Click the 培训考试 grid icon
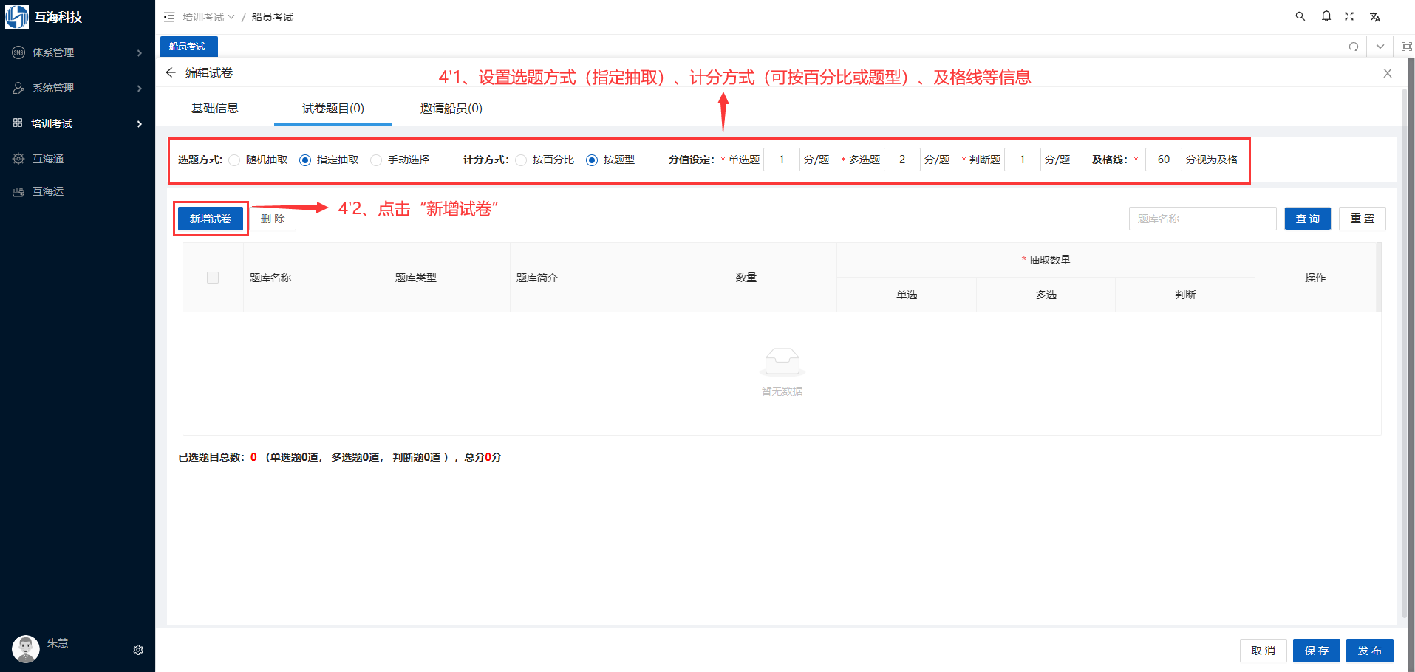This screenshot has width=1415, height=672. pyautogui.click(x=18, y=123)
